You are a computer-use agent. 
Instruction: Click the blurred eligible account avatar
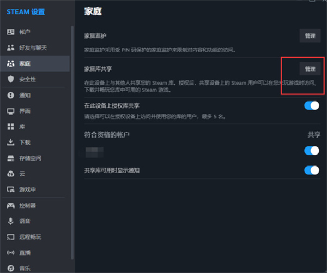[x=94, y=152]
